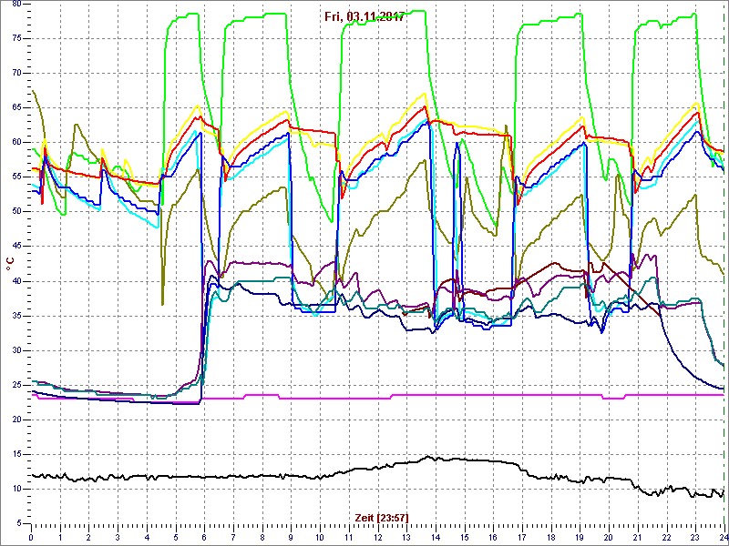Image resolution: width=729 pixels, height=546 pixels.
Task: Click hour 21 on the time axis
Action: pyautogui.click(x=637, y=536)
